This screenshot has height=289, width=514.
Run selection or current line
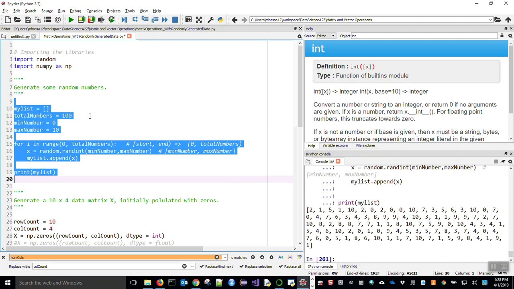(101, 20)
